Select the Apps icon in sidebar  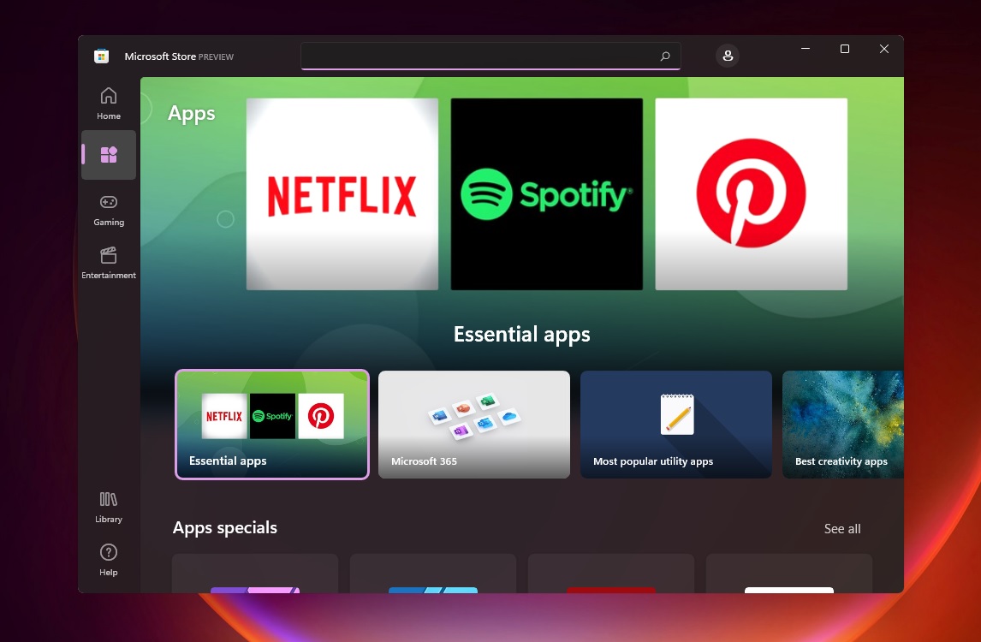pos(108,155)
